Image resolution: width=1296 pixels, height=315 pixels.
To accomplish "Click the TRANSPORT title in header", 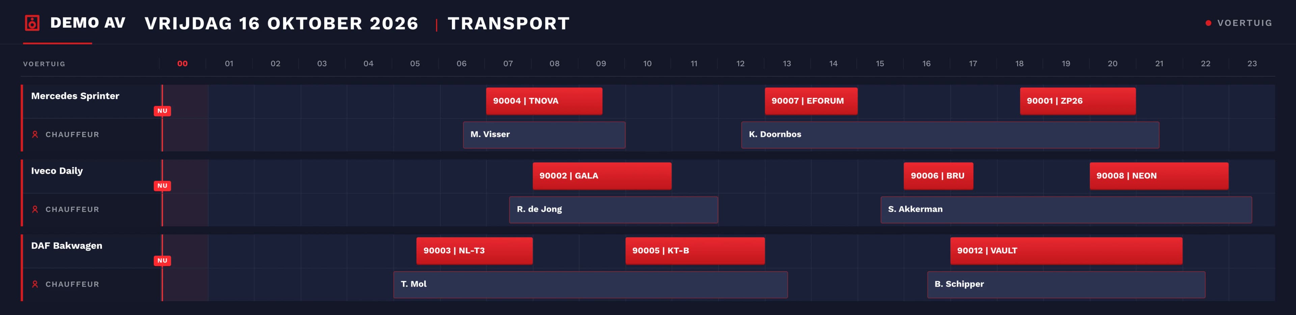I will click(x=509, y=23).
